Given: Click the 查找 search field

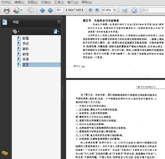Looking at the screenshot, I should (153, 10).
